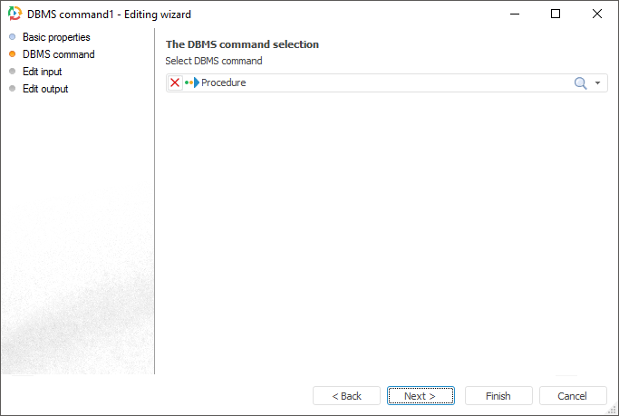Image resolution: width=619 pixels, height=416 pixels.
Task: Go to the Basic properties wizard step
Action: tap(56, 37)
